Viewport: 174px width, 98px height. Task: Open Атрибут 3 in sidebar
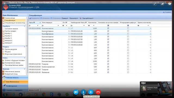click(8, 38)
